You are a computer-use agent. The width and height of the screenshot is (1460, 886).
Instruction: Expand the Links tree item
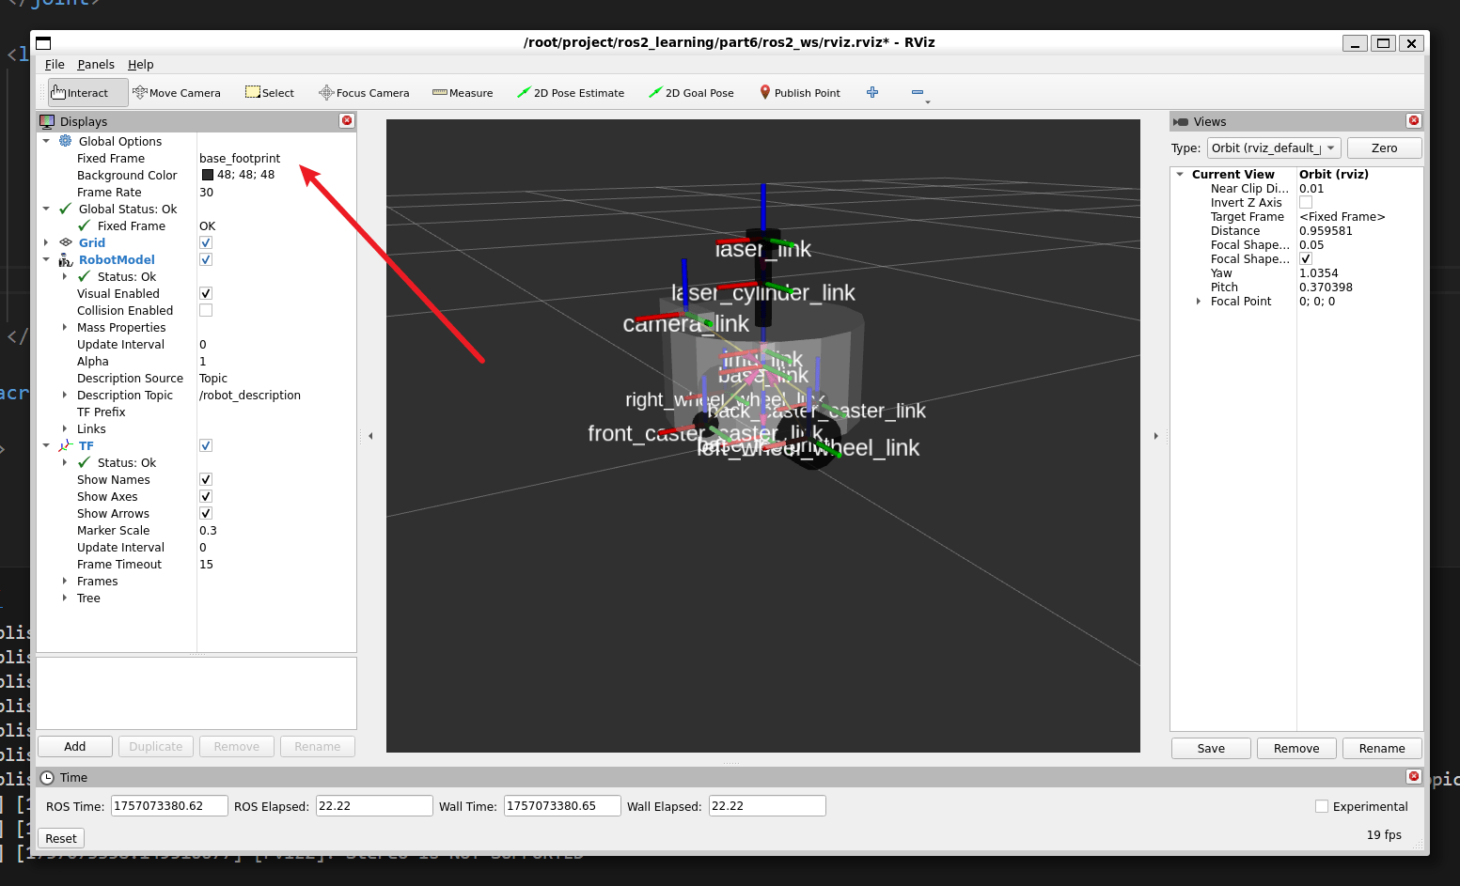[65, 429]
